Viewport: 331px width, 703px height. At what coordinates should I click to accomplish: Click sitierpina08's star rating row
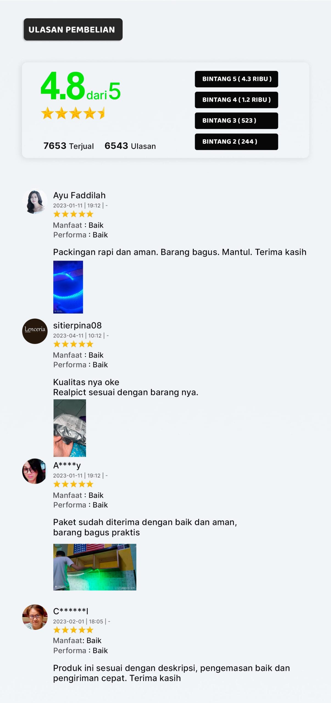pos(73,344)
